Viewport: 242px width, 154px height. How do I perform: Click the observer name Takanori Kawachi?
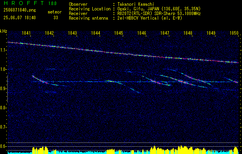pos(135,4)
